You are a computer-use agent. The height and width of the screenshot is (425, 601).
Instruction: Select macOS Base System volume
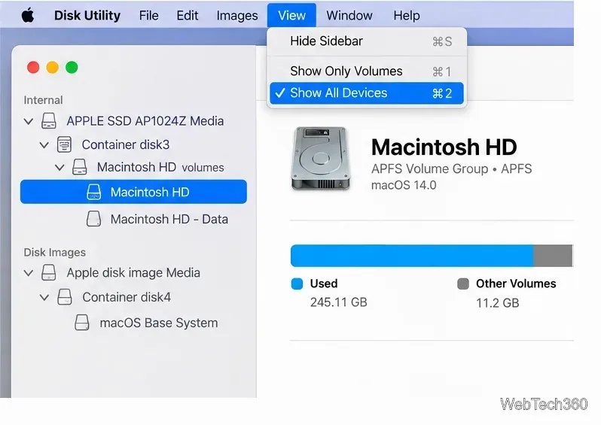coord(133,323)
